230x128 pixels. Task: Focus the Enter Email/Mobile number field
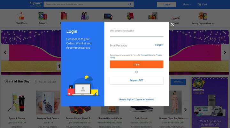coord(136,33)
